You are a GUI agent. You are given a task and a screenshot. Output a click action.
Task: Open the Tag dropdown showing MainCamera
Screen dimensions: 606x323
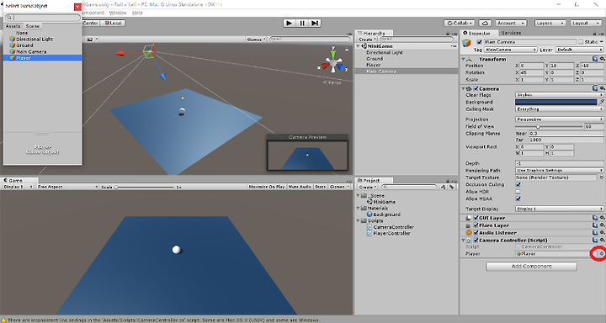pos(510,50)
